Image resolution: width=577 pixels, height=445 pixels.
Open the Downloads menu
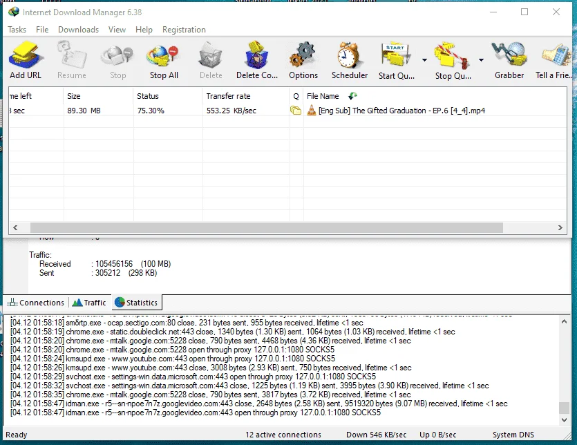coord(78,30)
